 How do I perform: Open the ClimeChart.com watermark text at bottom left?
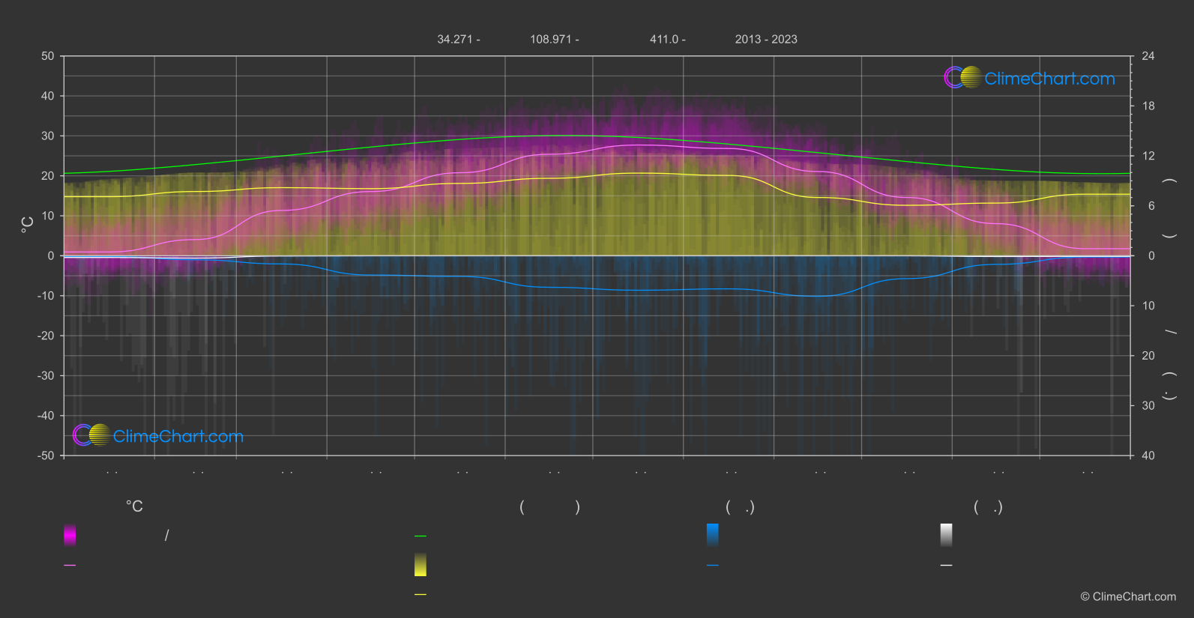178,437
